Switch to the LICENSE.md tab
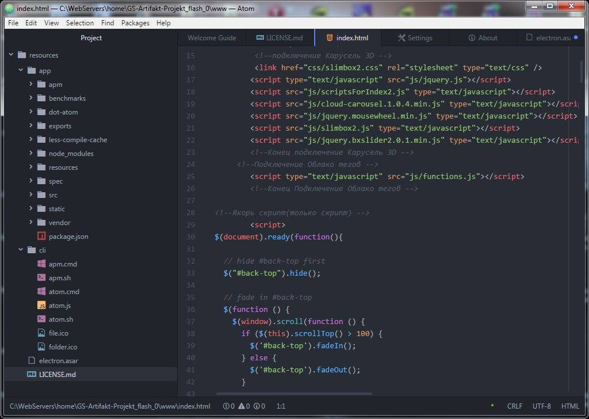Screen dimensions: 589x419 280,37
